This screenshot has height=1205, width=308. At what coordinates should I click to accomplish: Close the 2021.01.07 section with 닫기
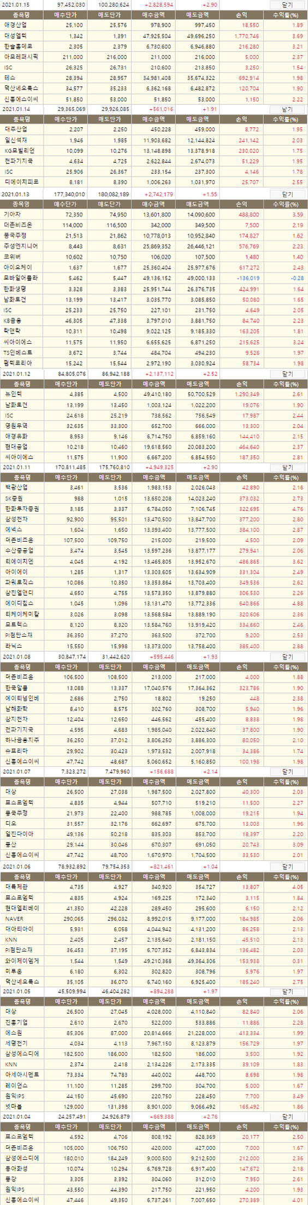(x=287, y=772)
